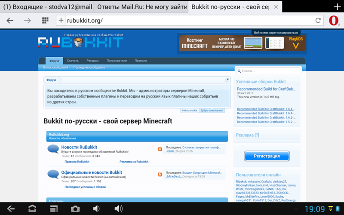Focus the rubukkit.org address bar
Viewport: 344px width, 215px height.
click(x=189, y=21)
